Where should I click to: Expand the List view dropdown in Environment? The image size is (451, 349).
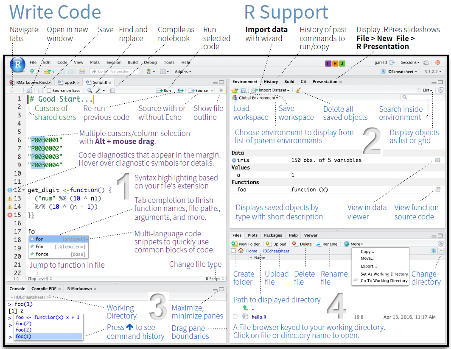427,90
